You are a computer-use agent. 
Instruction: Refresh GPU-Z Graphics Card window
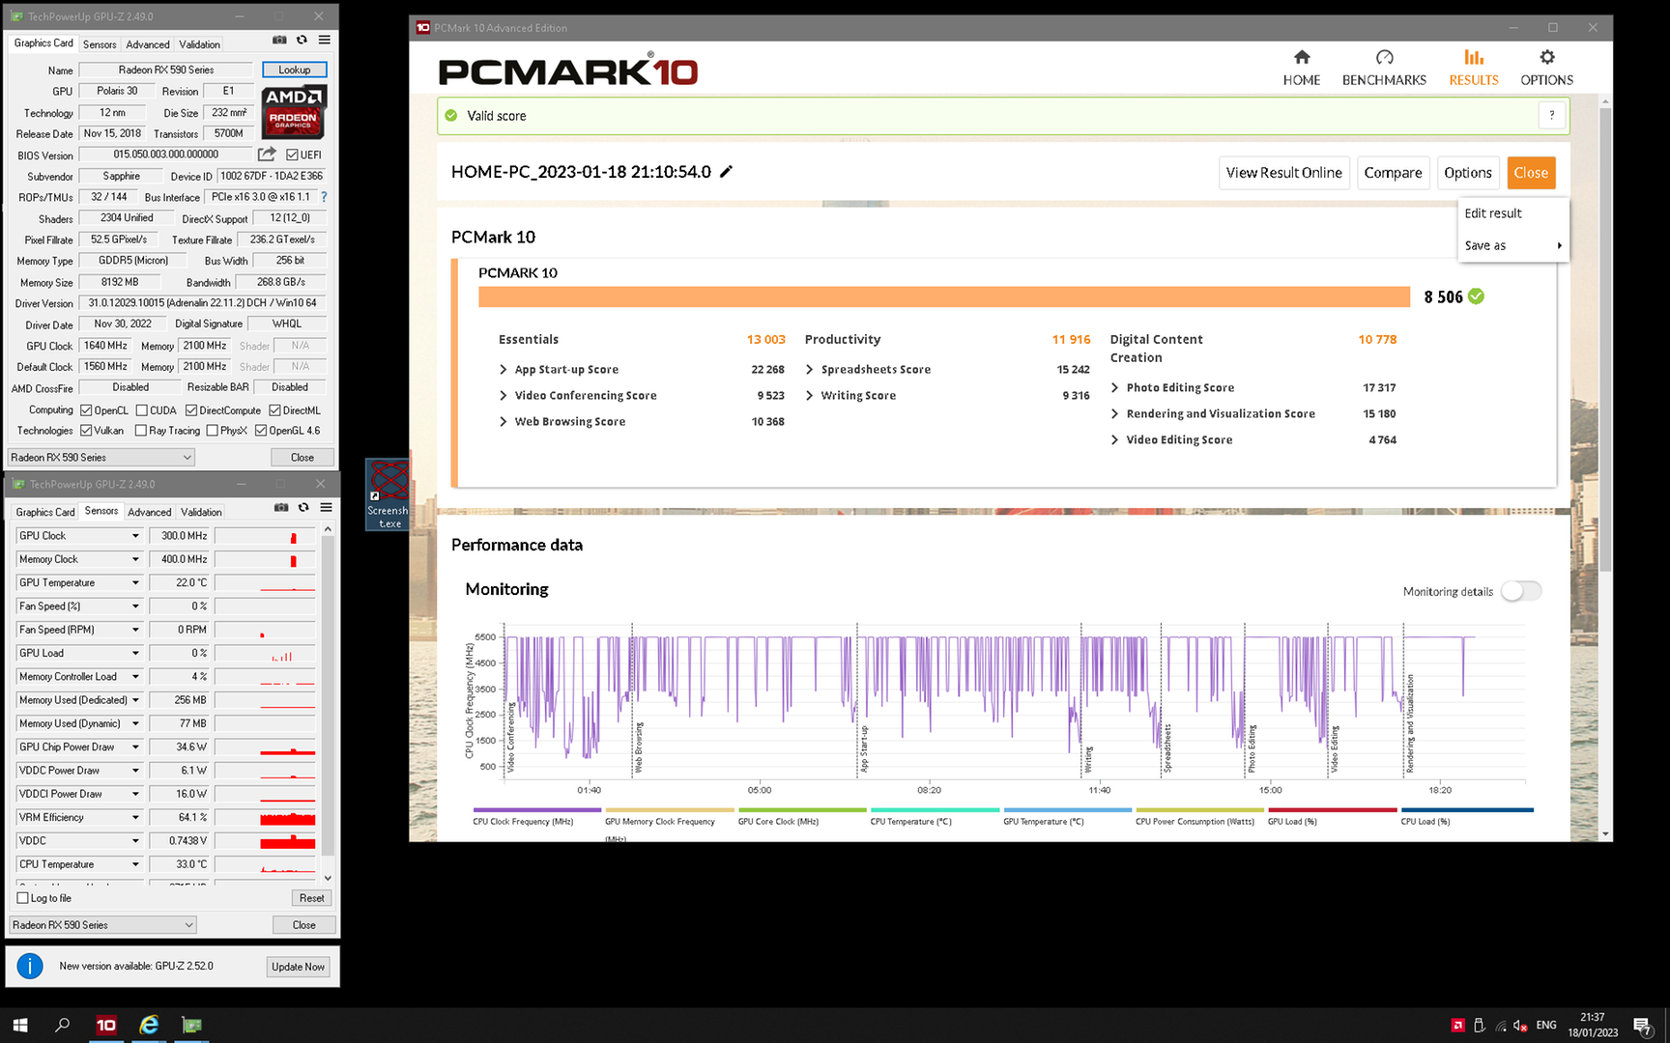coord(302,40)
